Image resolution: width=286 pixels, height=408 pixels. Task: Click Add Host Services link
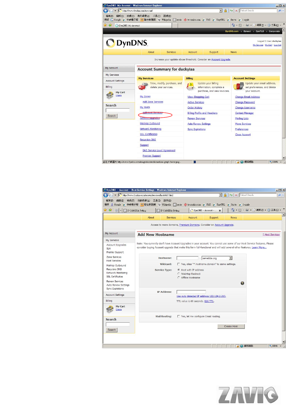coord(152,113)
